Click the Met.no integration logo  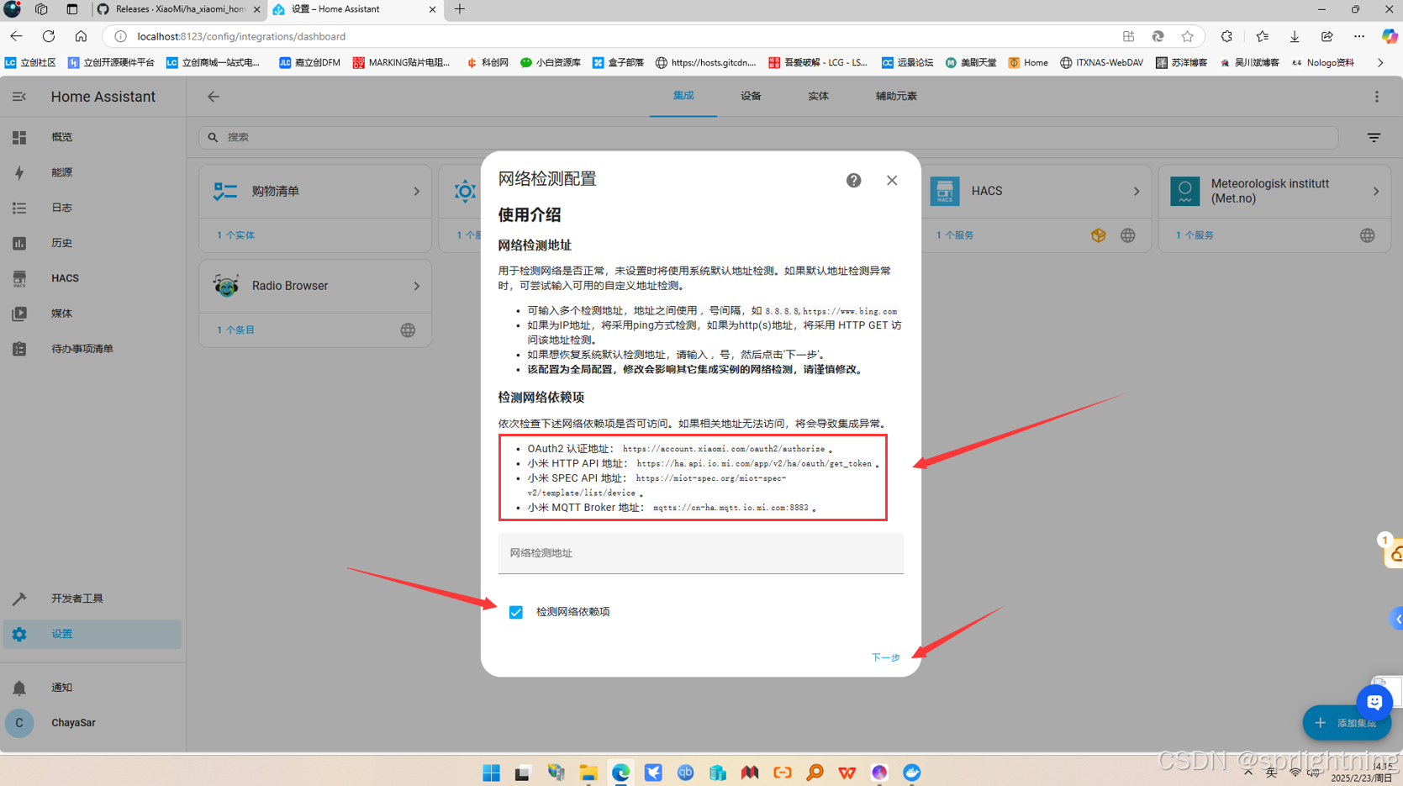click(x=1185, y=192)
